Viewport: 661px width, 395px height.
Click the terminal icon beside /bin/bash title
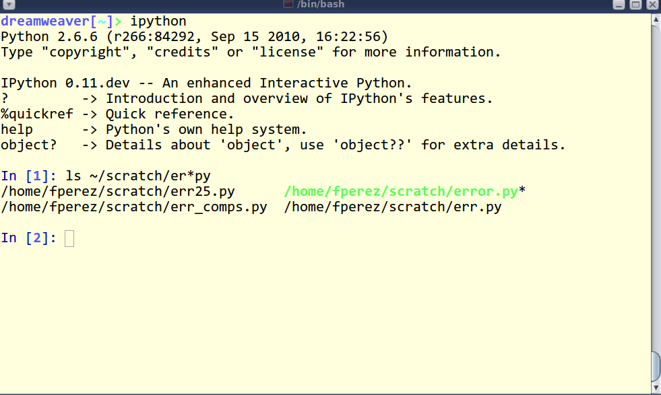point(288,4)
